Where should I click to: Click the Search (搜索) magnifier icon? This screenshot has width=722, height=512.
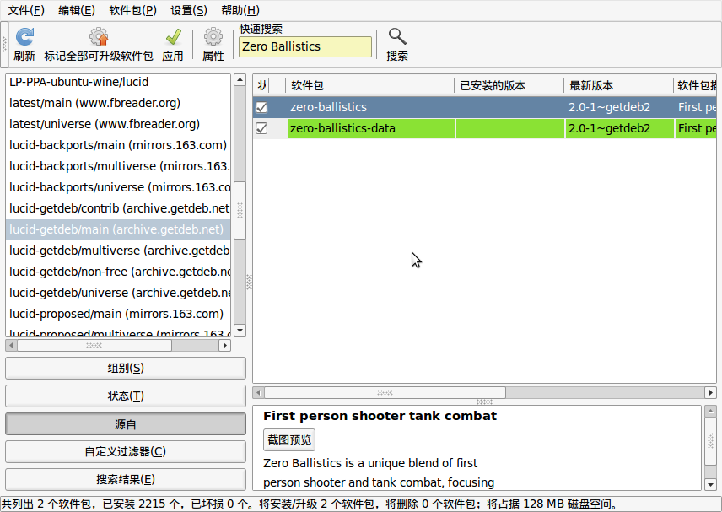point(397,36)
